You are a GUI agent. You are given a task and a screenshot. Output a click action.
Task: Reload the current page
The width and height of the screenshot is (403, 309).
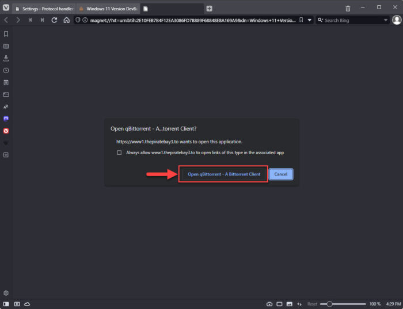pos(54,20)
